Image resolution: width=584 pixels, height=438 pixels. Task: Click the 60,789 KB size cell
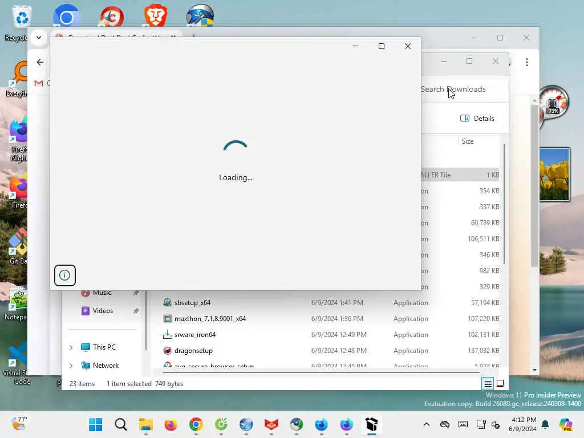coord(485,223)
